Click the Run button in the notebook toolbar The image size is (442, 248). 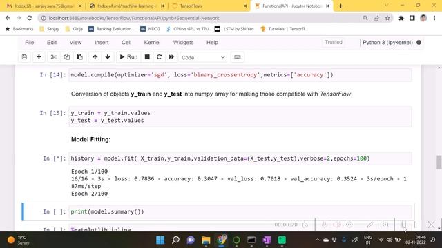click(128, 57)
